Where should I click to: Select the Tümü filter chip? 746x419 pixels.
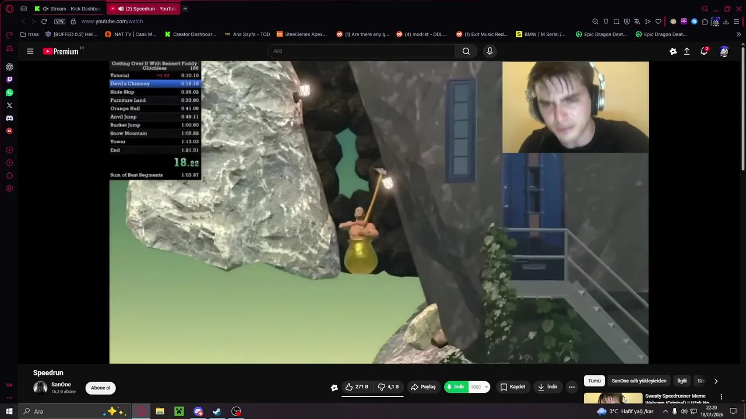(x=594, y=381)
